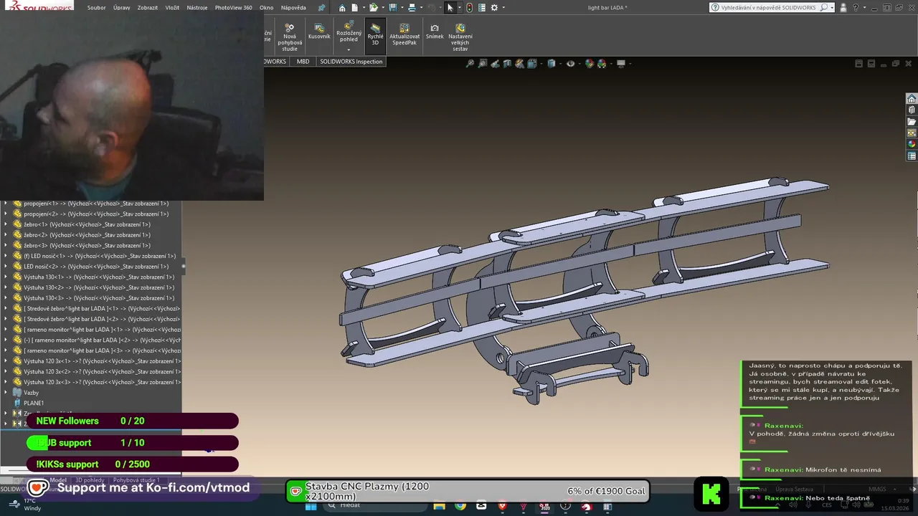Click the Zoom to area icon
Screen dimensions: 918x516
(x=483, y=64)
